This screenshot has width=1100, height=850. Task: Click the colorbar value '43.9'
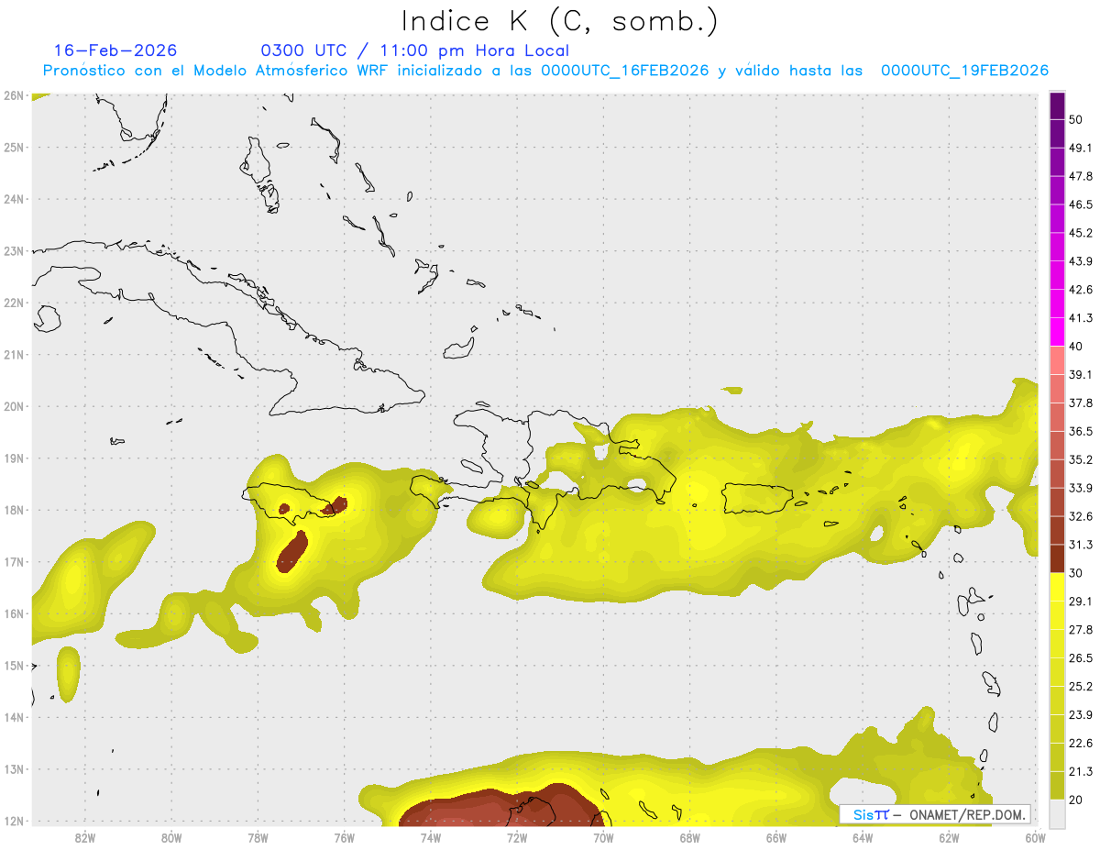click(1079, 261)
